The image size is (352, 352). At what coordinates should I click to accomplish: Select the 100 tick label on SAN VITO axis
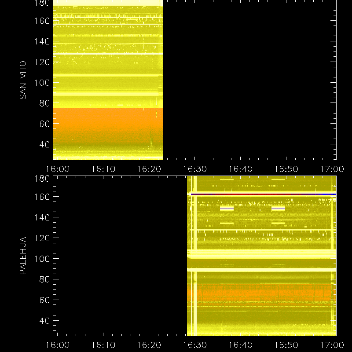click(x=42, y=83)
